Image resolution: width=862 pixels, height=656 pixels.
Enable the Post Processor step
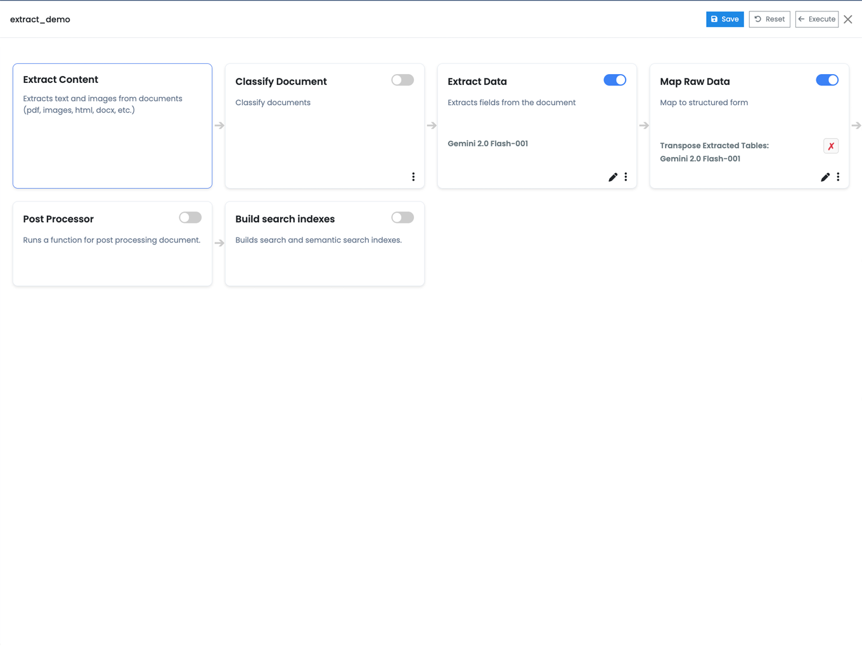tap(190, 217)
